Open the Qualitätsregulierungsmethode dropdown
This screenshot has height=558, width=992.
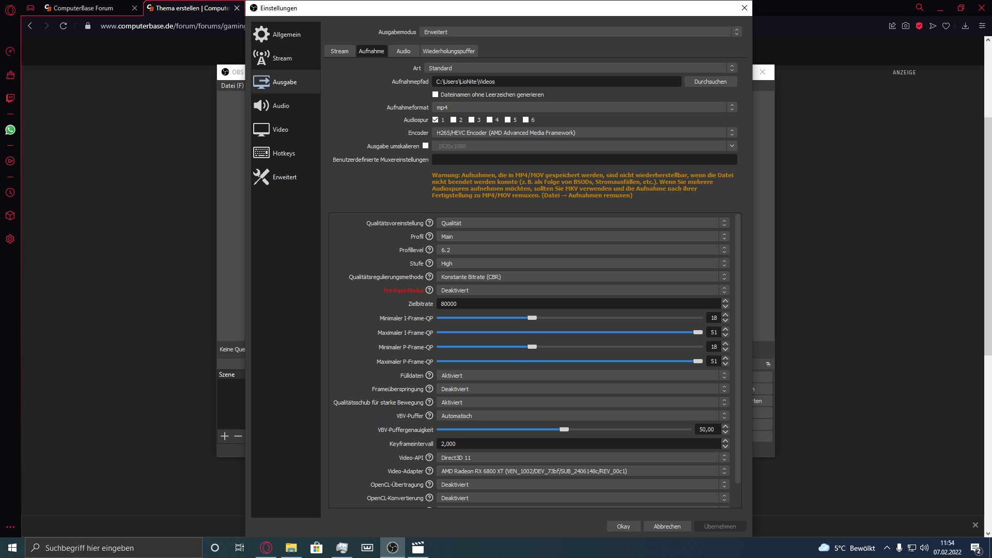(x=582, y=277)
